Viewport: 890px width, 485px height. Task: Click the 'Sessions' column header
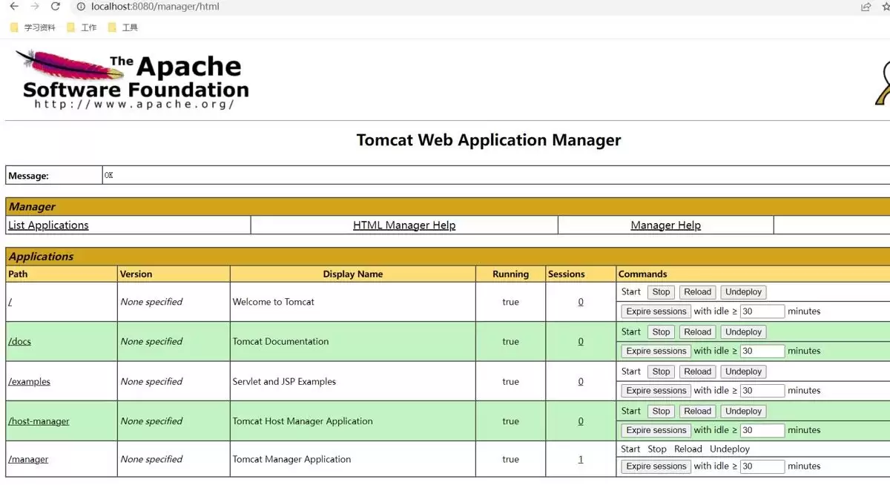pyautogui.click(x=567, y=274)
